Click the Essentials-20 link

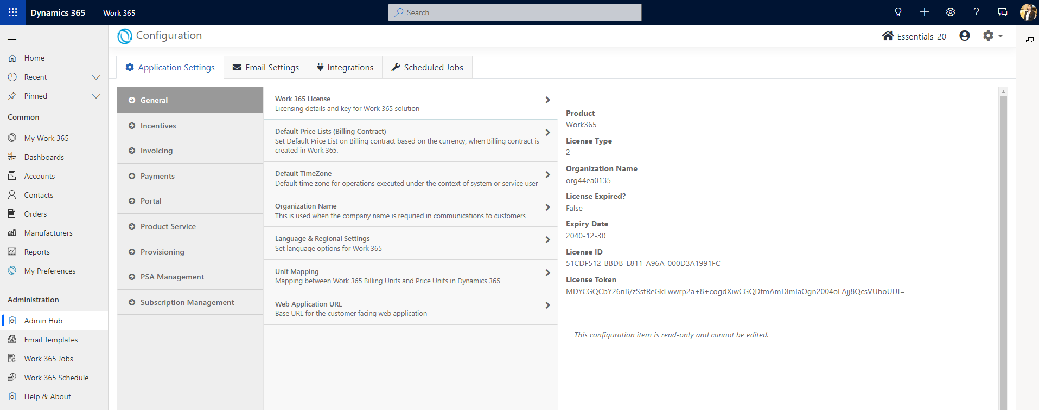point(921,36)
